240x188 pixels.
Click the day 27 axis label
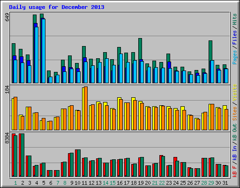coord(197,183)
